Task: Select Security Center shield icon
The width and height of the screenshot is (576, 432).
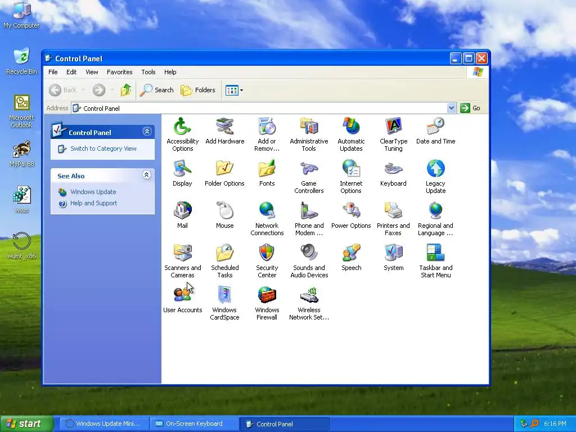Action: pyautogui.click(x=267, y=253)
